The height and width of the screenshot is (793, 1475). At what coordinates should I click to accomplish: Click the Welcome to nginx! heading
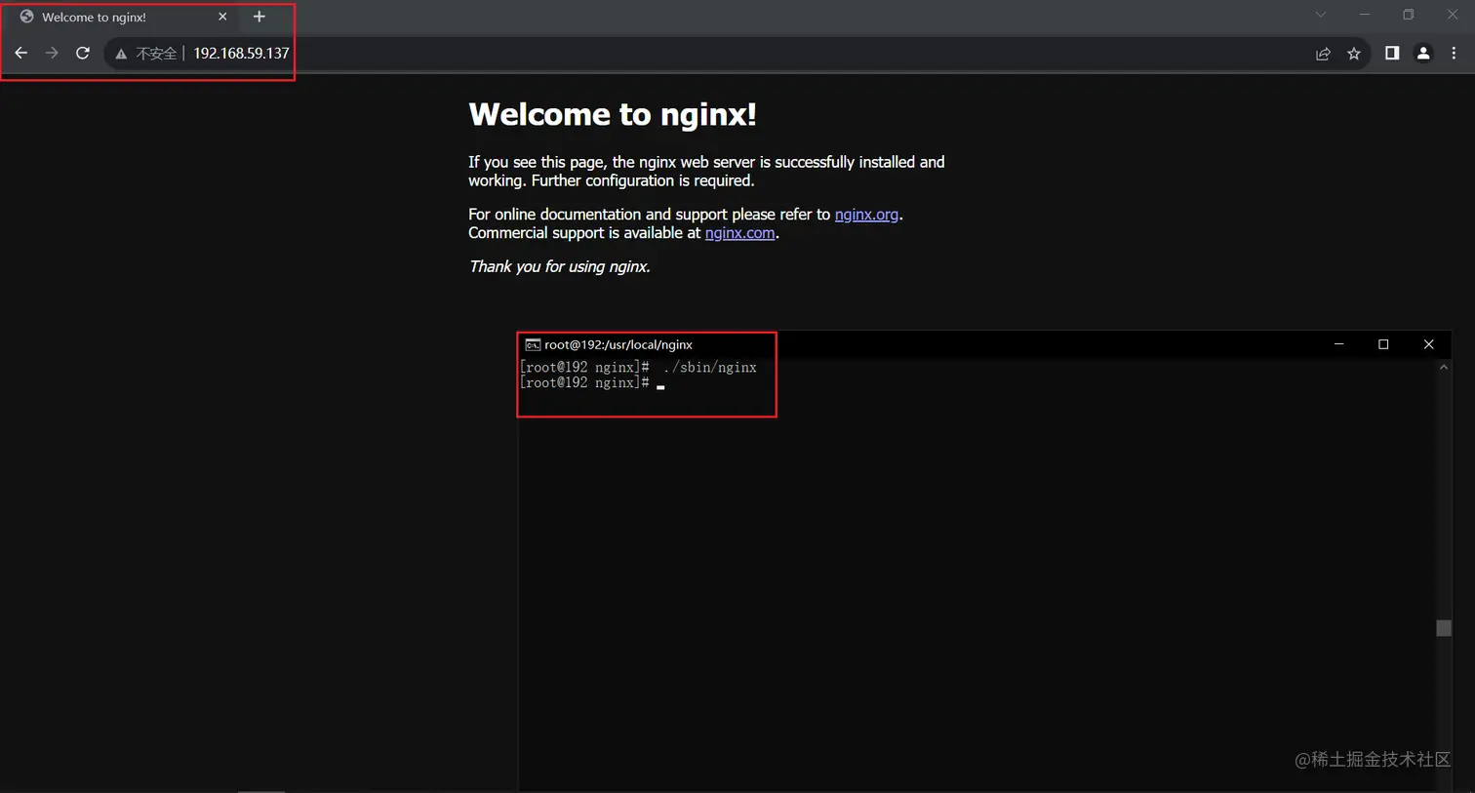pos(613,114)
